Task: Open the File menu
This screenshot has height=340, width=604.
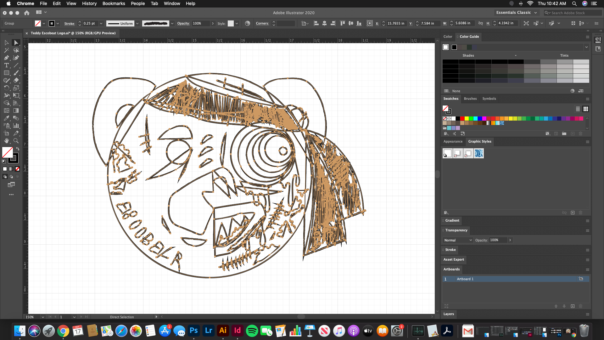Action: click(x=43, y=3)
